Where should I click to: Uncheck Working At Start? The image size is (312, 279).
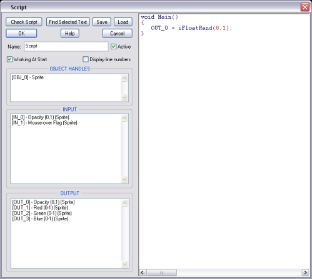pos(9,59)
